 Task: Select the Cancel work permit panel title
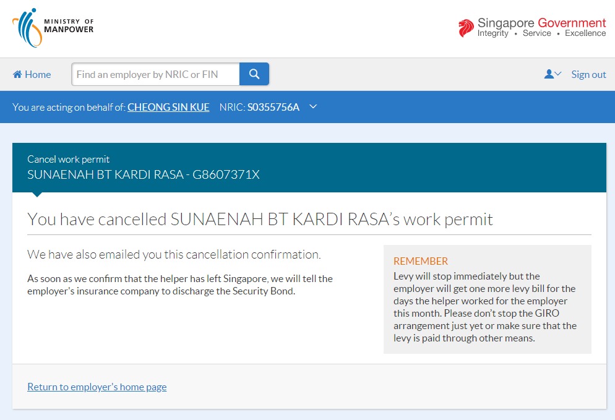69,159
